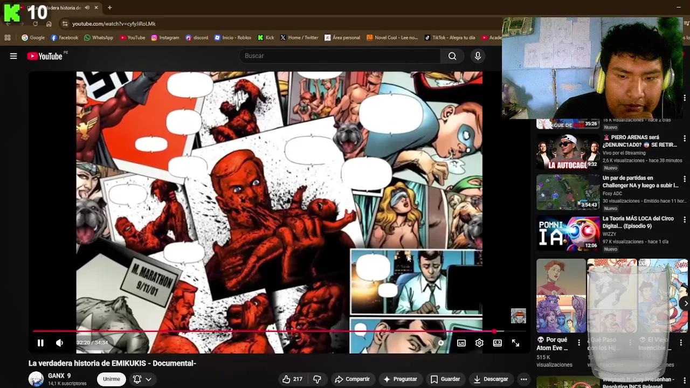Screen dimensions: 690x388
Task: Open Atom Eve short thumbnail
Action: coord(561,296)
